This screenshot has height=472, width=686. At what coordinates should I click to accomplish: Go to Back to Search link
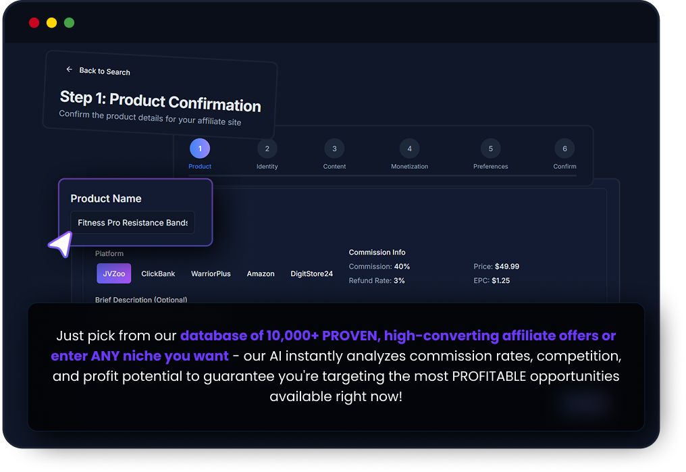pyautogui.click(x=104, y=72)
